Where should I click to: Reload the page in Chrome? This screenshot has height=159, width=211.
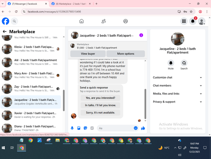point(16,11)
